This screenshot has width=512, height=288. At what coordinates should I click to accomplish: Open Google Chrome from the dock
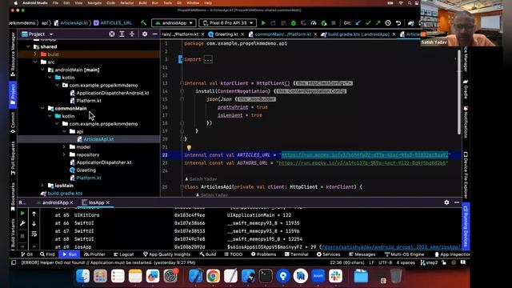click(213, 276)
